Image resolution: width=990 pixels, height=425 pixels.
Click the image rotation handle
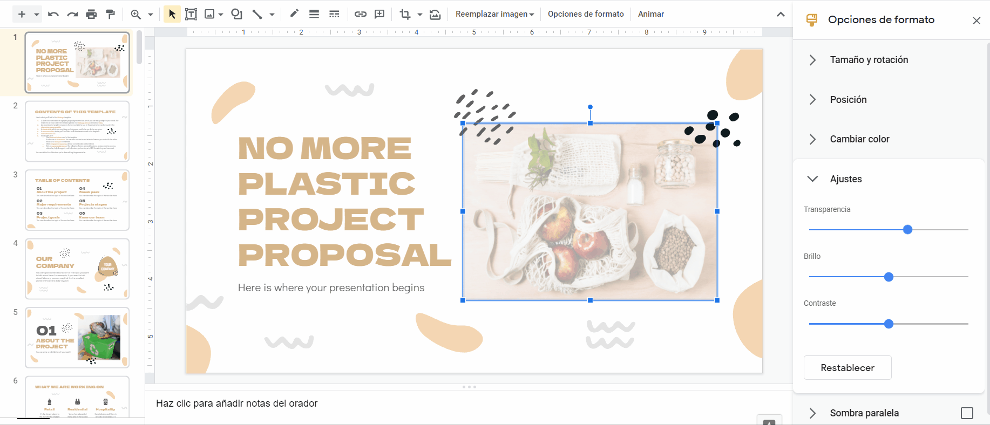pos(590,107)
